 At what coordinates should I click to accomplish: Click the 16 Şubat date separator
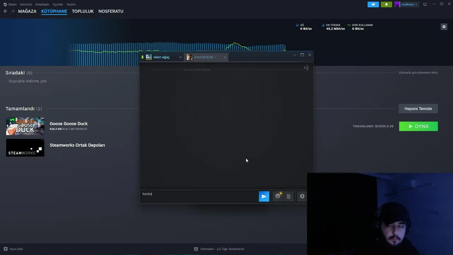(x=197, y=70)
